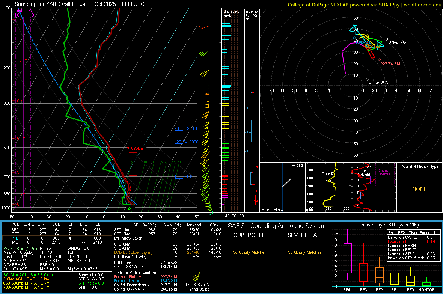The image size is (443, 294).
Task: Click the red 'Bunkers Right =' row
Action: tap(146, 277)
